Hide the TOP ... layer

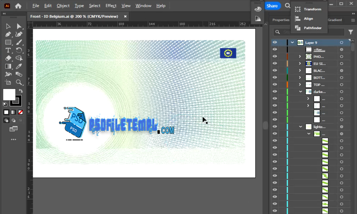point(275,84)
